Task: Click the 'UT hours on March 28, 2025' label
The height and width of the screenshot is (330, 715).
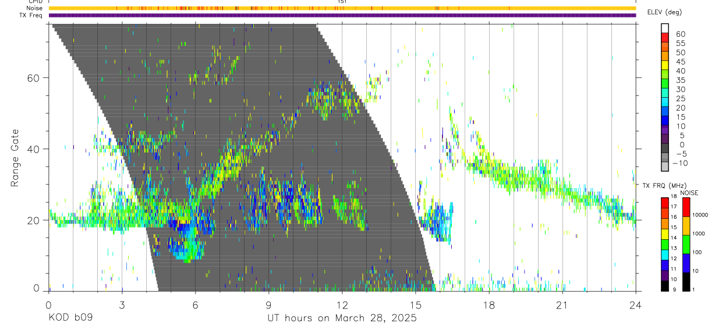Action: point(342,318)
